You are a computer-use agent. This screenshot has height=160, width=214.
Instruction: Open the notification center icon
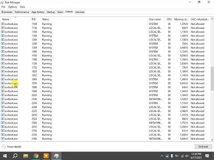(x=207, y=156)
